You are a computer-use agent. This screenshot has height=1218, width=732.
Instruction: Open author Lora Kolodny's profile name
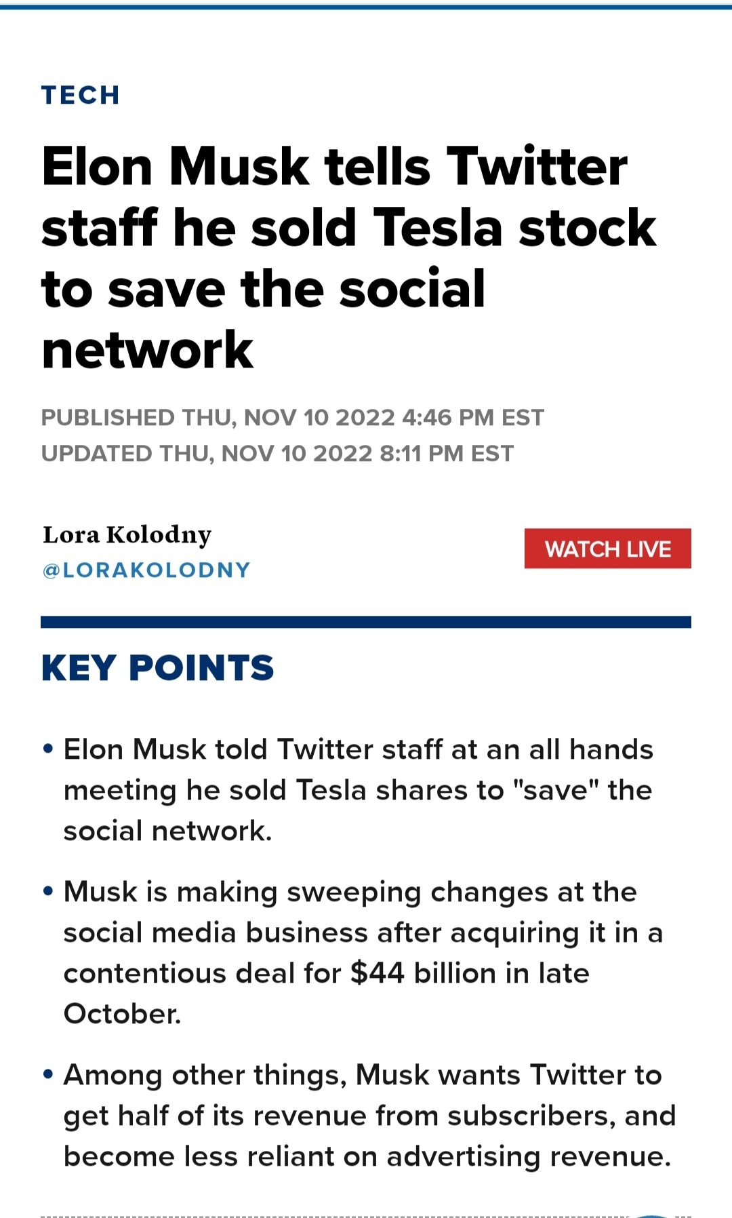pyautogui.click(x=127, y=534)
